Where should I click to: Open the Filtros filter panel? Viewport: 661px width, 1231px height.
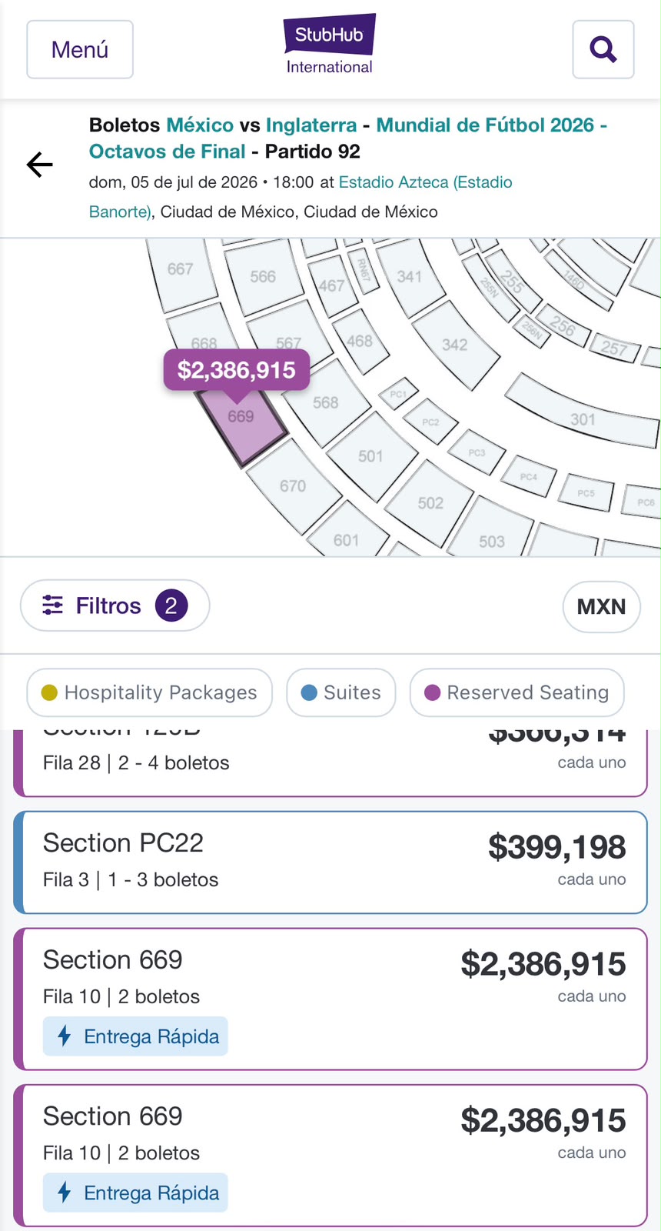(x=115, y=605)
